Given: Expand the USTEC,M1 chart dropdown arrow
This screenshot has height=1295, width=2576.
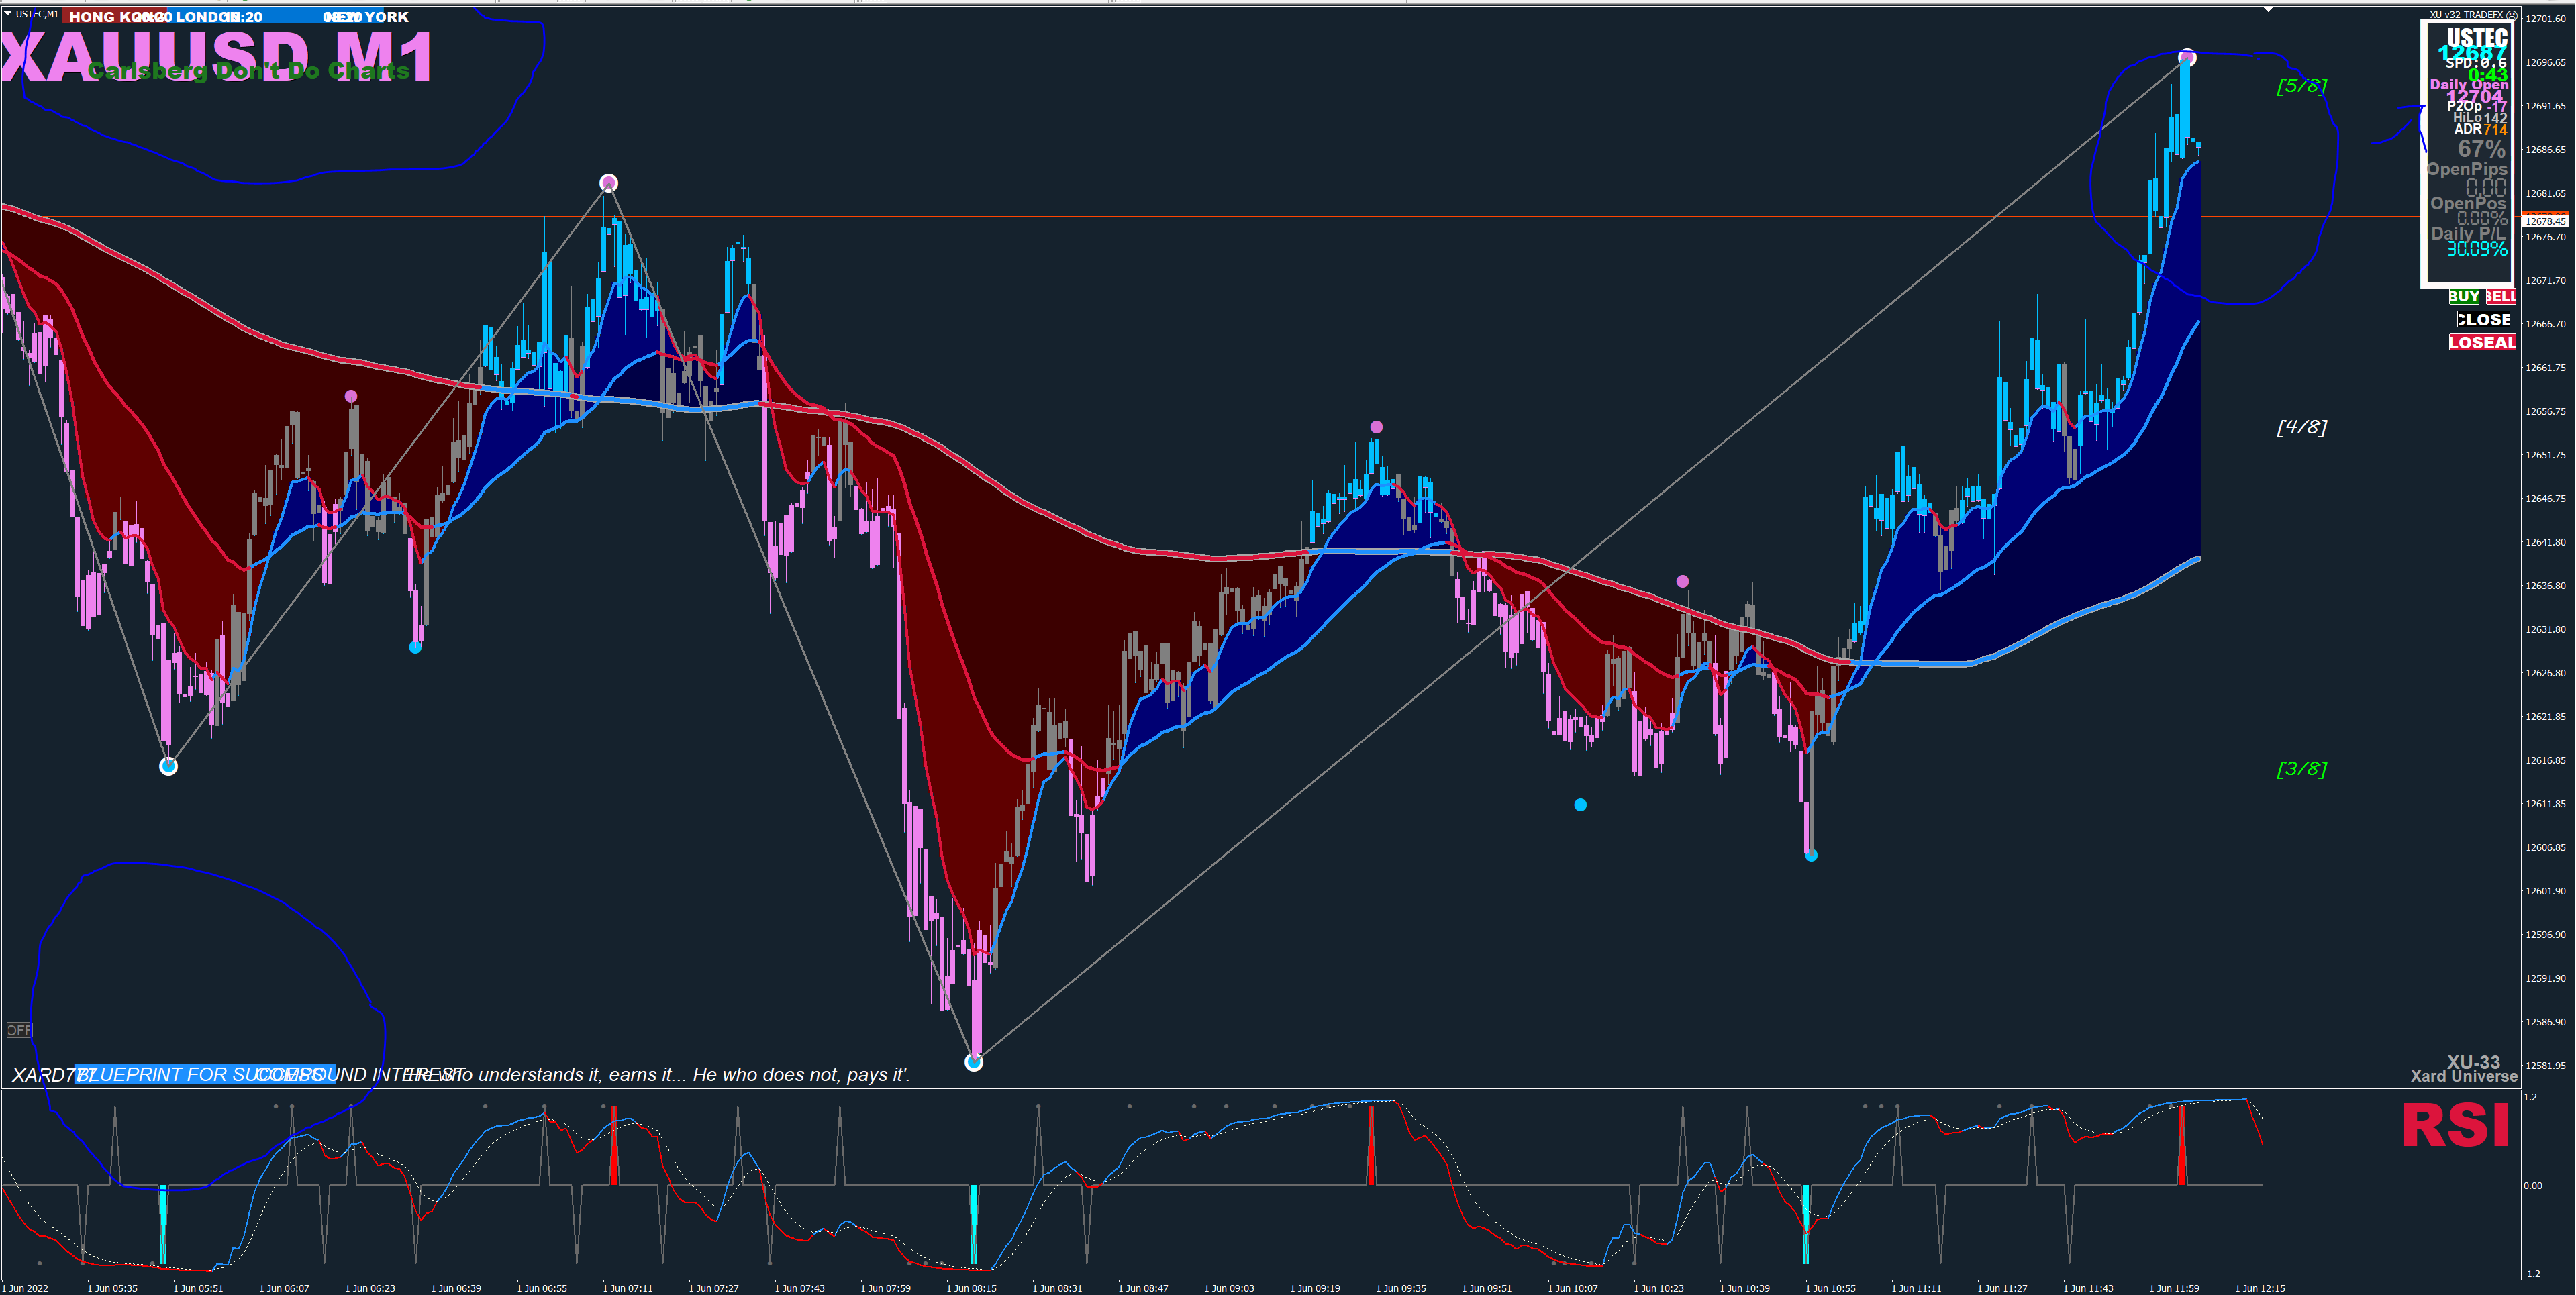Looking at the screenshot, I should pyautogui.click(x=7, y=13).
